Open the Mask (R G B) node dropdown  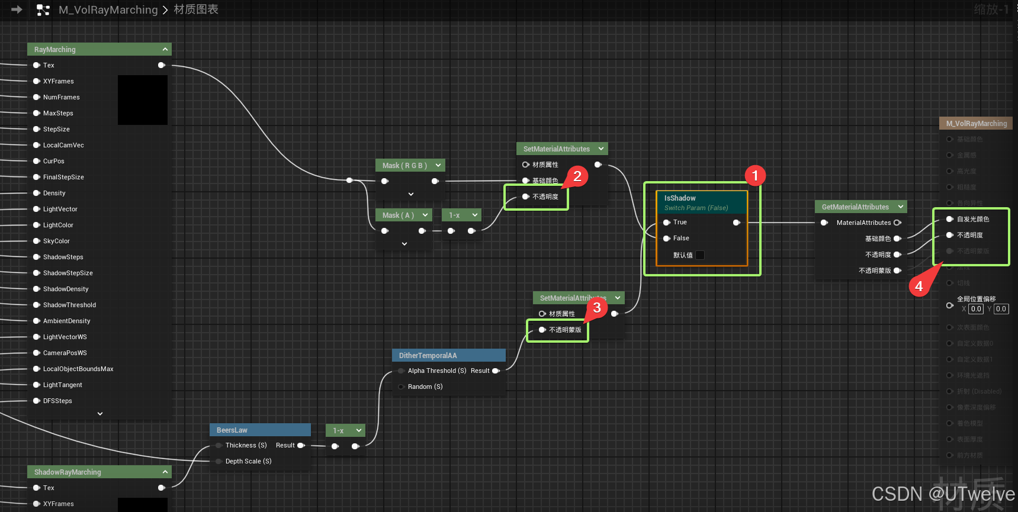click(438, 165)
